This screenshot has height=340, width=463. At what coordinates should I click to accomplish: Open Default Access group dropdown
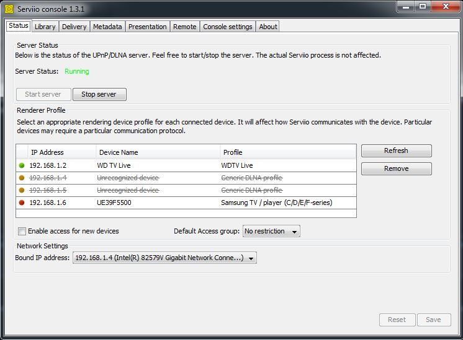[271, 231]
